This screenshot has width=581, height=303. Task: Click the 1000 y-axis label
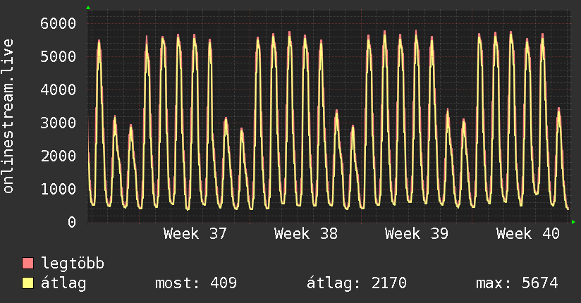click(59, 189)
